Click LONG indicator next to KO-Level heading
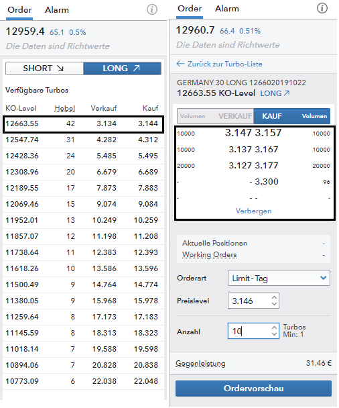Viewport: 339px width, 408px height. (x=275, y=93)
